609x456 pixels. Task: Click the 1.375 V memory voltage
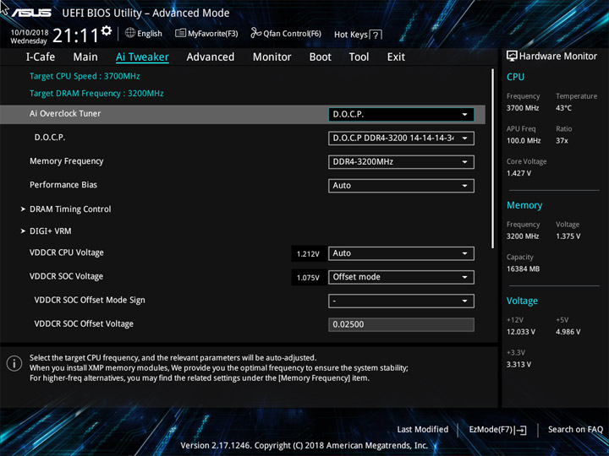click(x=568, y=236)
